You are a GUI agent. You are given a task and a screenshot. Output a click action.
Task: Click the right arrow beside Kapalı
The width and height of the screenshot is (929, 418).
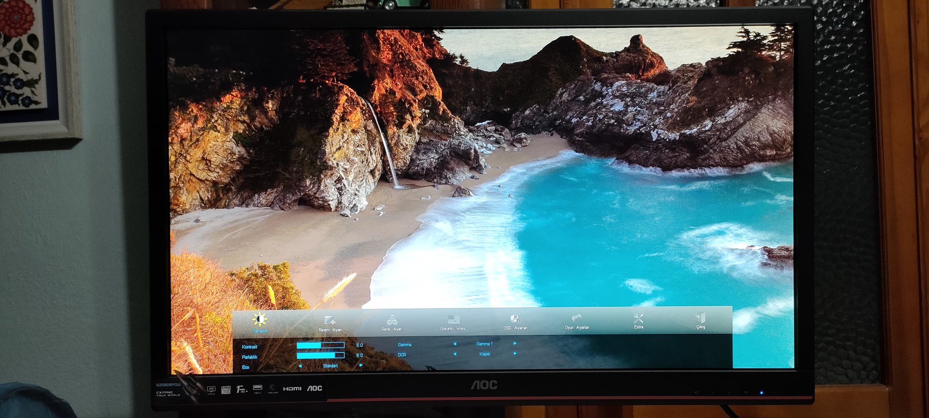pos(515,354)
